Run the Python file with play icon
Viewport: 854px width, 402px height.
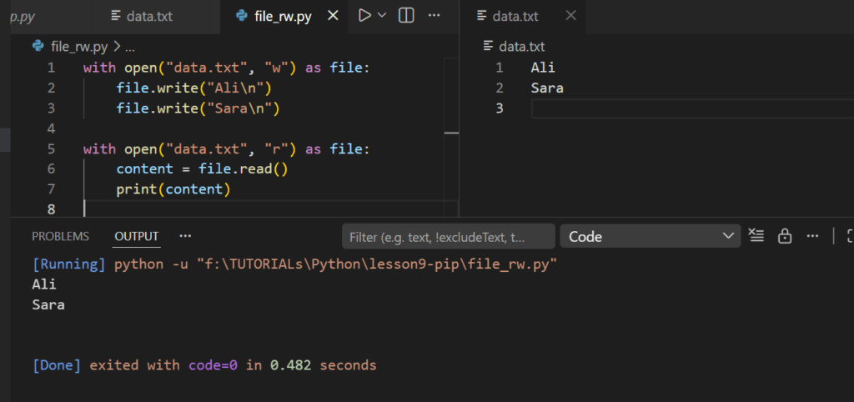(x=364, y=16)
